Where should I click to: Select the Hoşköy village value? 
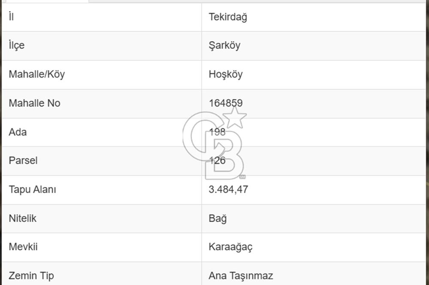[226, 74]
